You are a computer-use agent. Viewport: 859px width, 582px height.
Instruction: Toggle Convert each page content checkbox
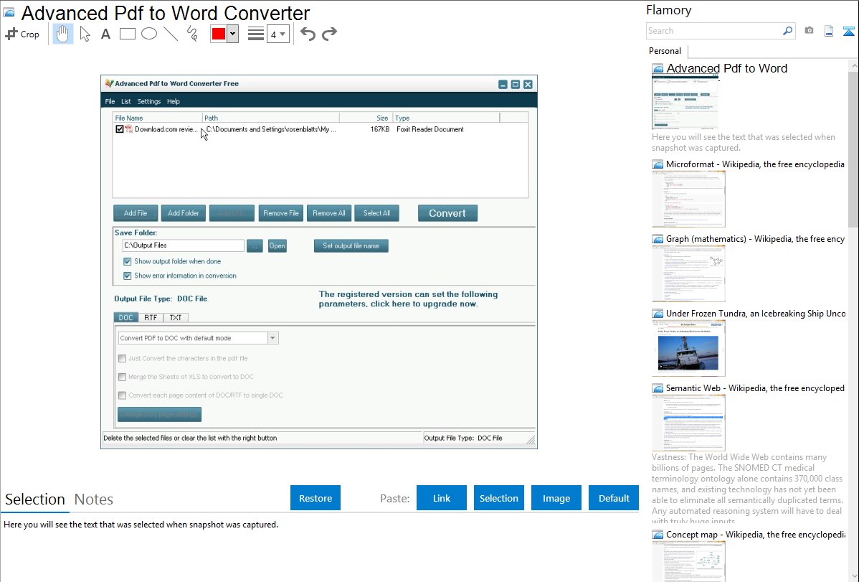pyautogui.click(x=122, y=395)
